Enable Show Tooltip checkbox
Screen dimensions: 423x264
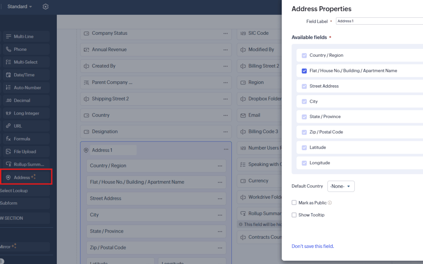coord(294,215)
